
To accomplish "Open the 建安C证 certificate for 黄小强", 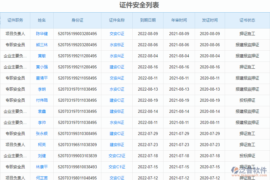I will (x=116, y=67).
